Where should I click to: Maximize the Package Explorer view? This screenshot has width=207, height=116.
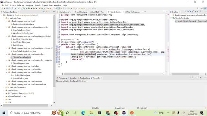[54, 12]
